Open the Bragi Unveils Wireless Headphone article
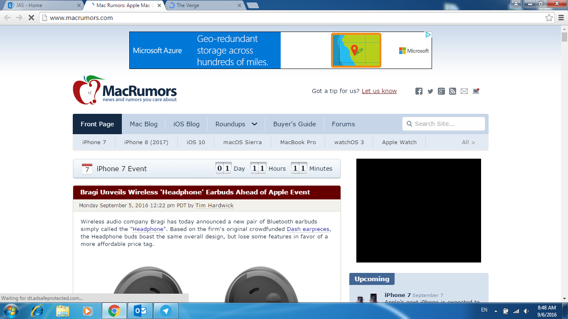 [x=195, y=192]
